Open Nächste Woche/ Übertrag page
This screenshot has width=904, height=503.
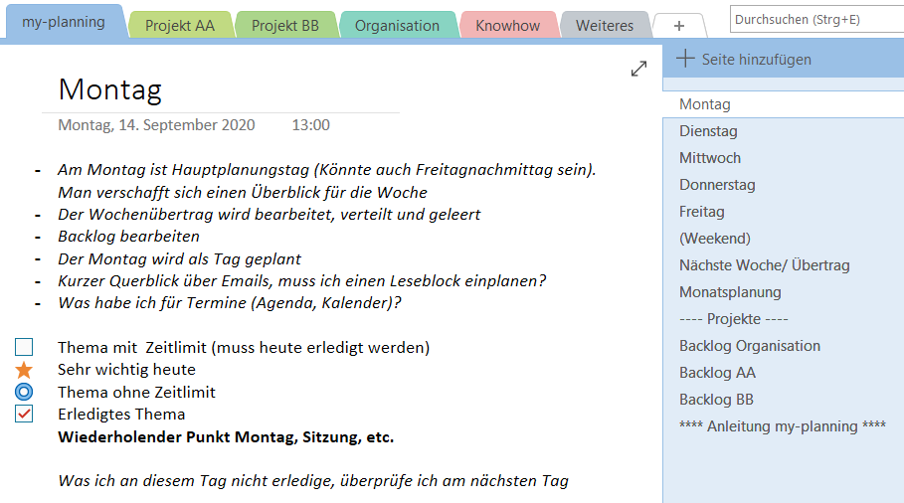coord(764,265)
